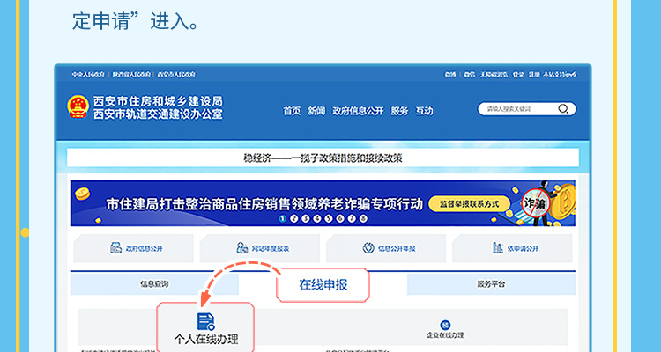Open the 中央人民政府 link

[88, 75]
